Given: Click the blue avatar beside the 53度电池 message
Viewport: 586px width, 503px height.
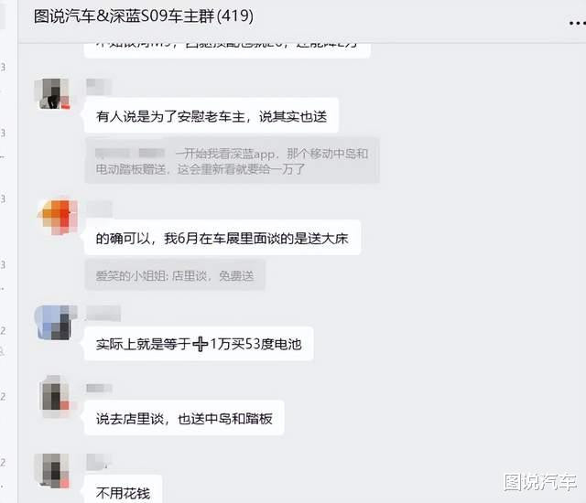Looking at the screenshot, I should (55, 323).
